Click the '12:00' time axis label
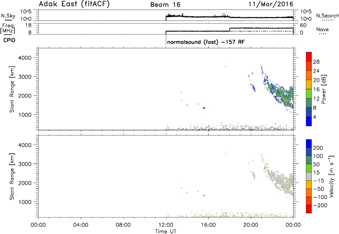 [x=166, y=225]
